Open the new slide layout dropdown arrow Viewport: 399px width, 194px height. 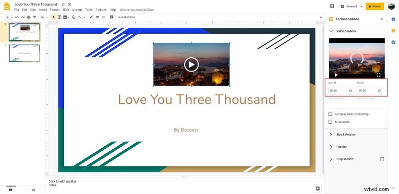[11, 17]
